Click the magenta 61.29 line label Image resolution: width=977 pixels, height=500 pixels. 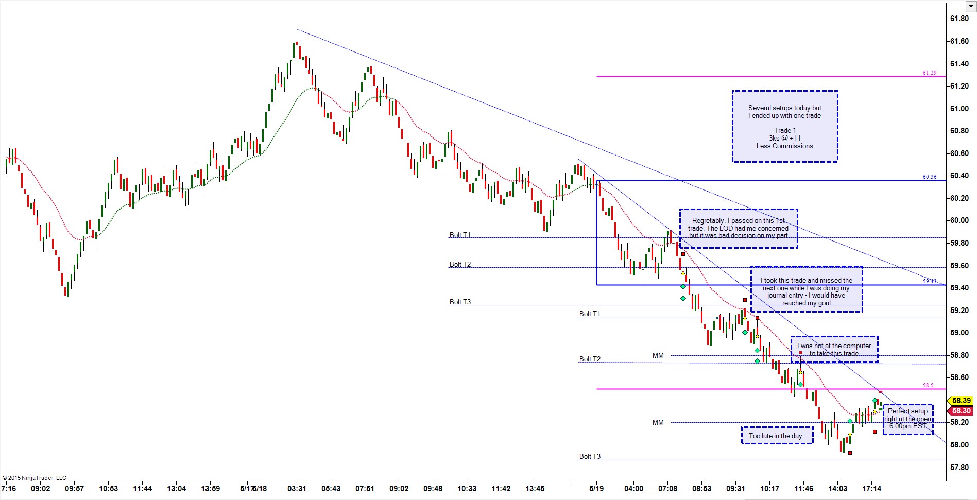click(x=930, y=73)
